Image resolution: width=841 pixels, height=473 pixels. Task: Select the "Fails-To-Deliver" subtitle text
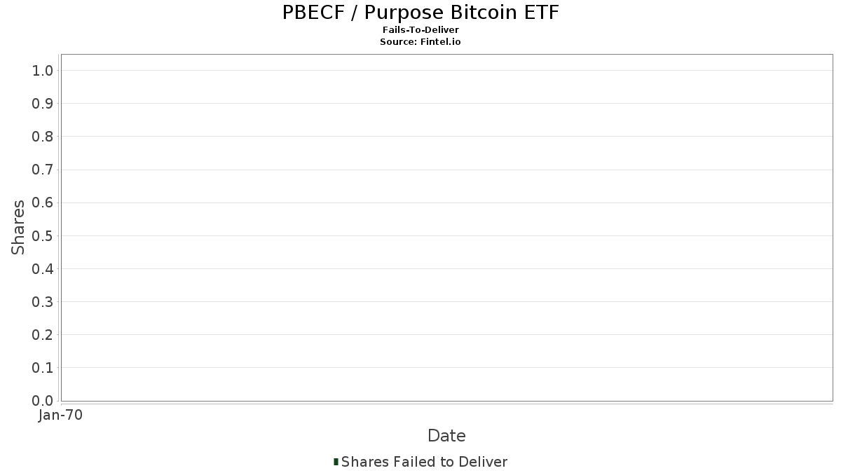420,30
